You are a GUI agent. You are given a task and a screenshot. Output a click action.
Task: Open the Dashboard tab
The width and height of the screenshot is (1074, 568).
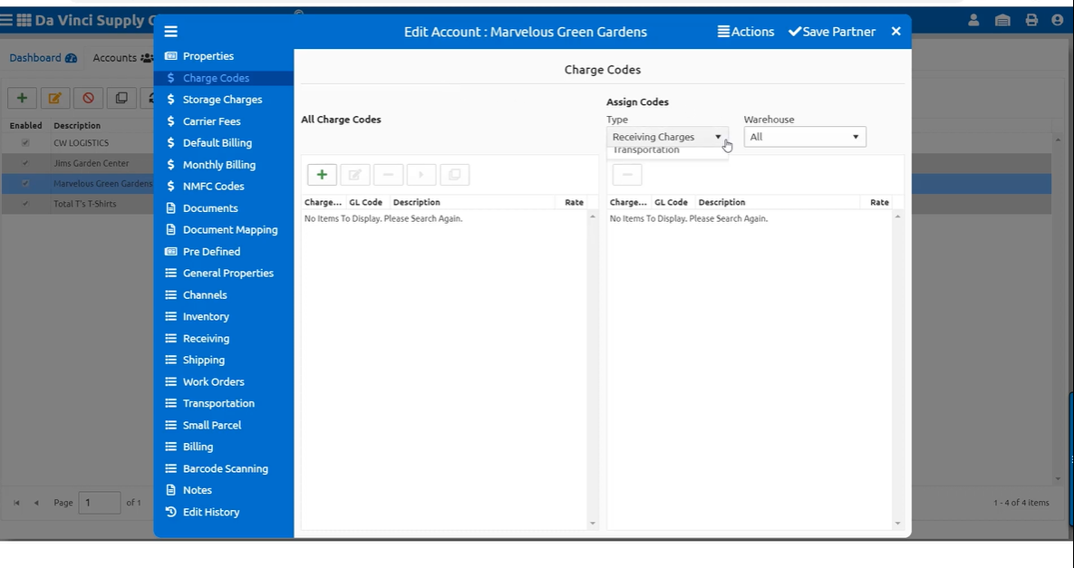[x=43, y=58]
